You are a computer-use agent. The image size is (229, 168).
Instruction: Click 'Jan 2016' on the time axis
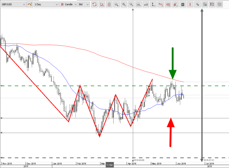(x=57, y=163)
